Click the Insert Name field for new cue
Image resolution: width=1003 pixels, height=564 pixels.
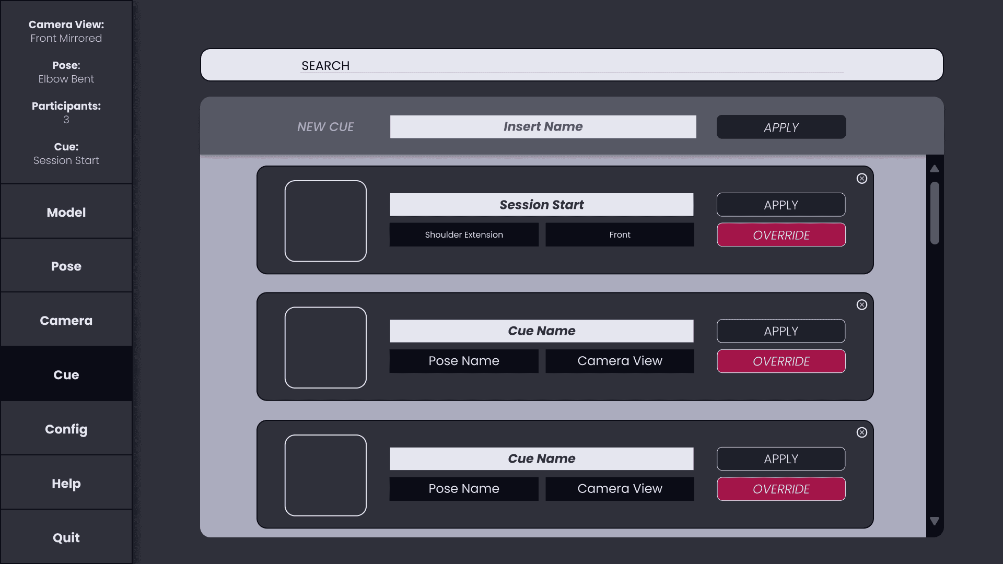pyautogui.click(x=543, y=127)
